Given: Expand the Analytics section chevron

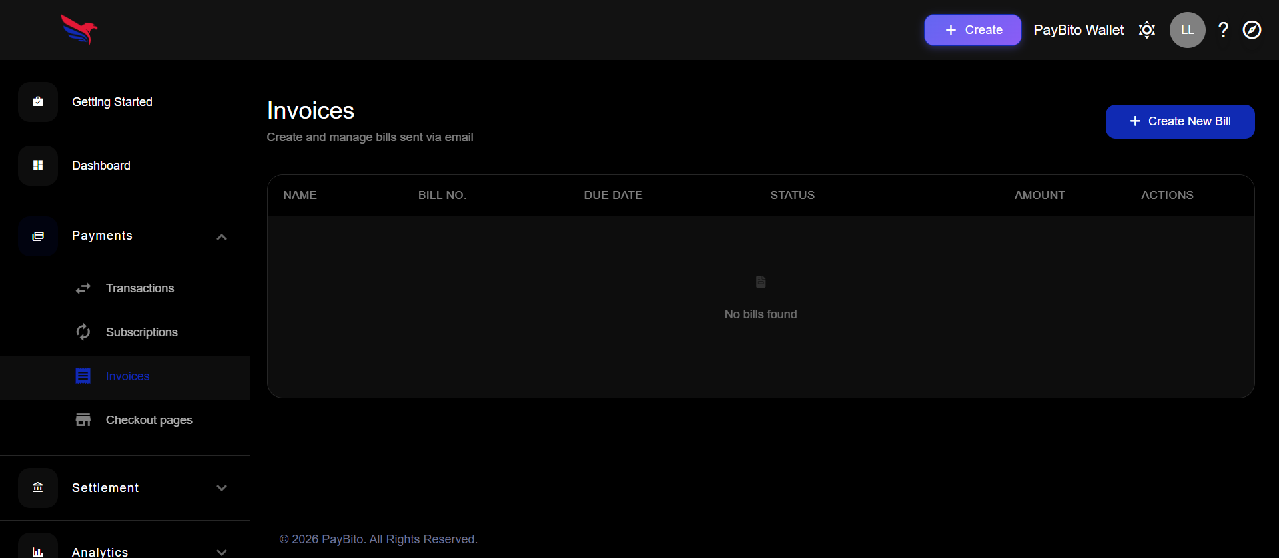Looking at the screenshot, I should click(x=222, y=552).
